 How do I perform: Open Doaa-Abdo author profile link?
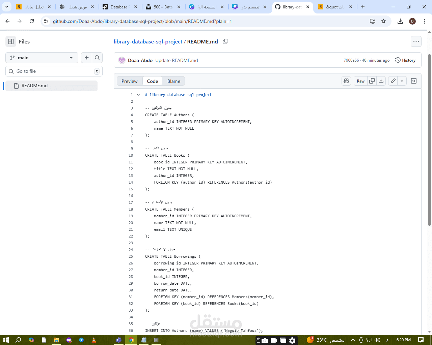tap(140, 60)
